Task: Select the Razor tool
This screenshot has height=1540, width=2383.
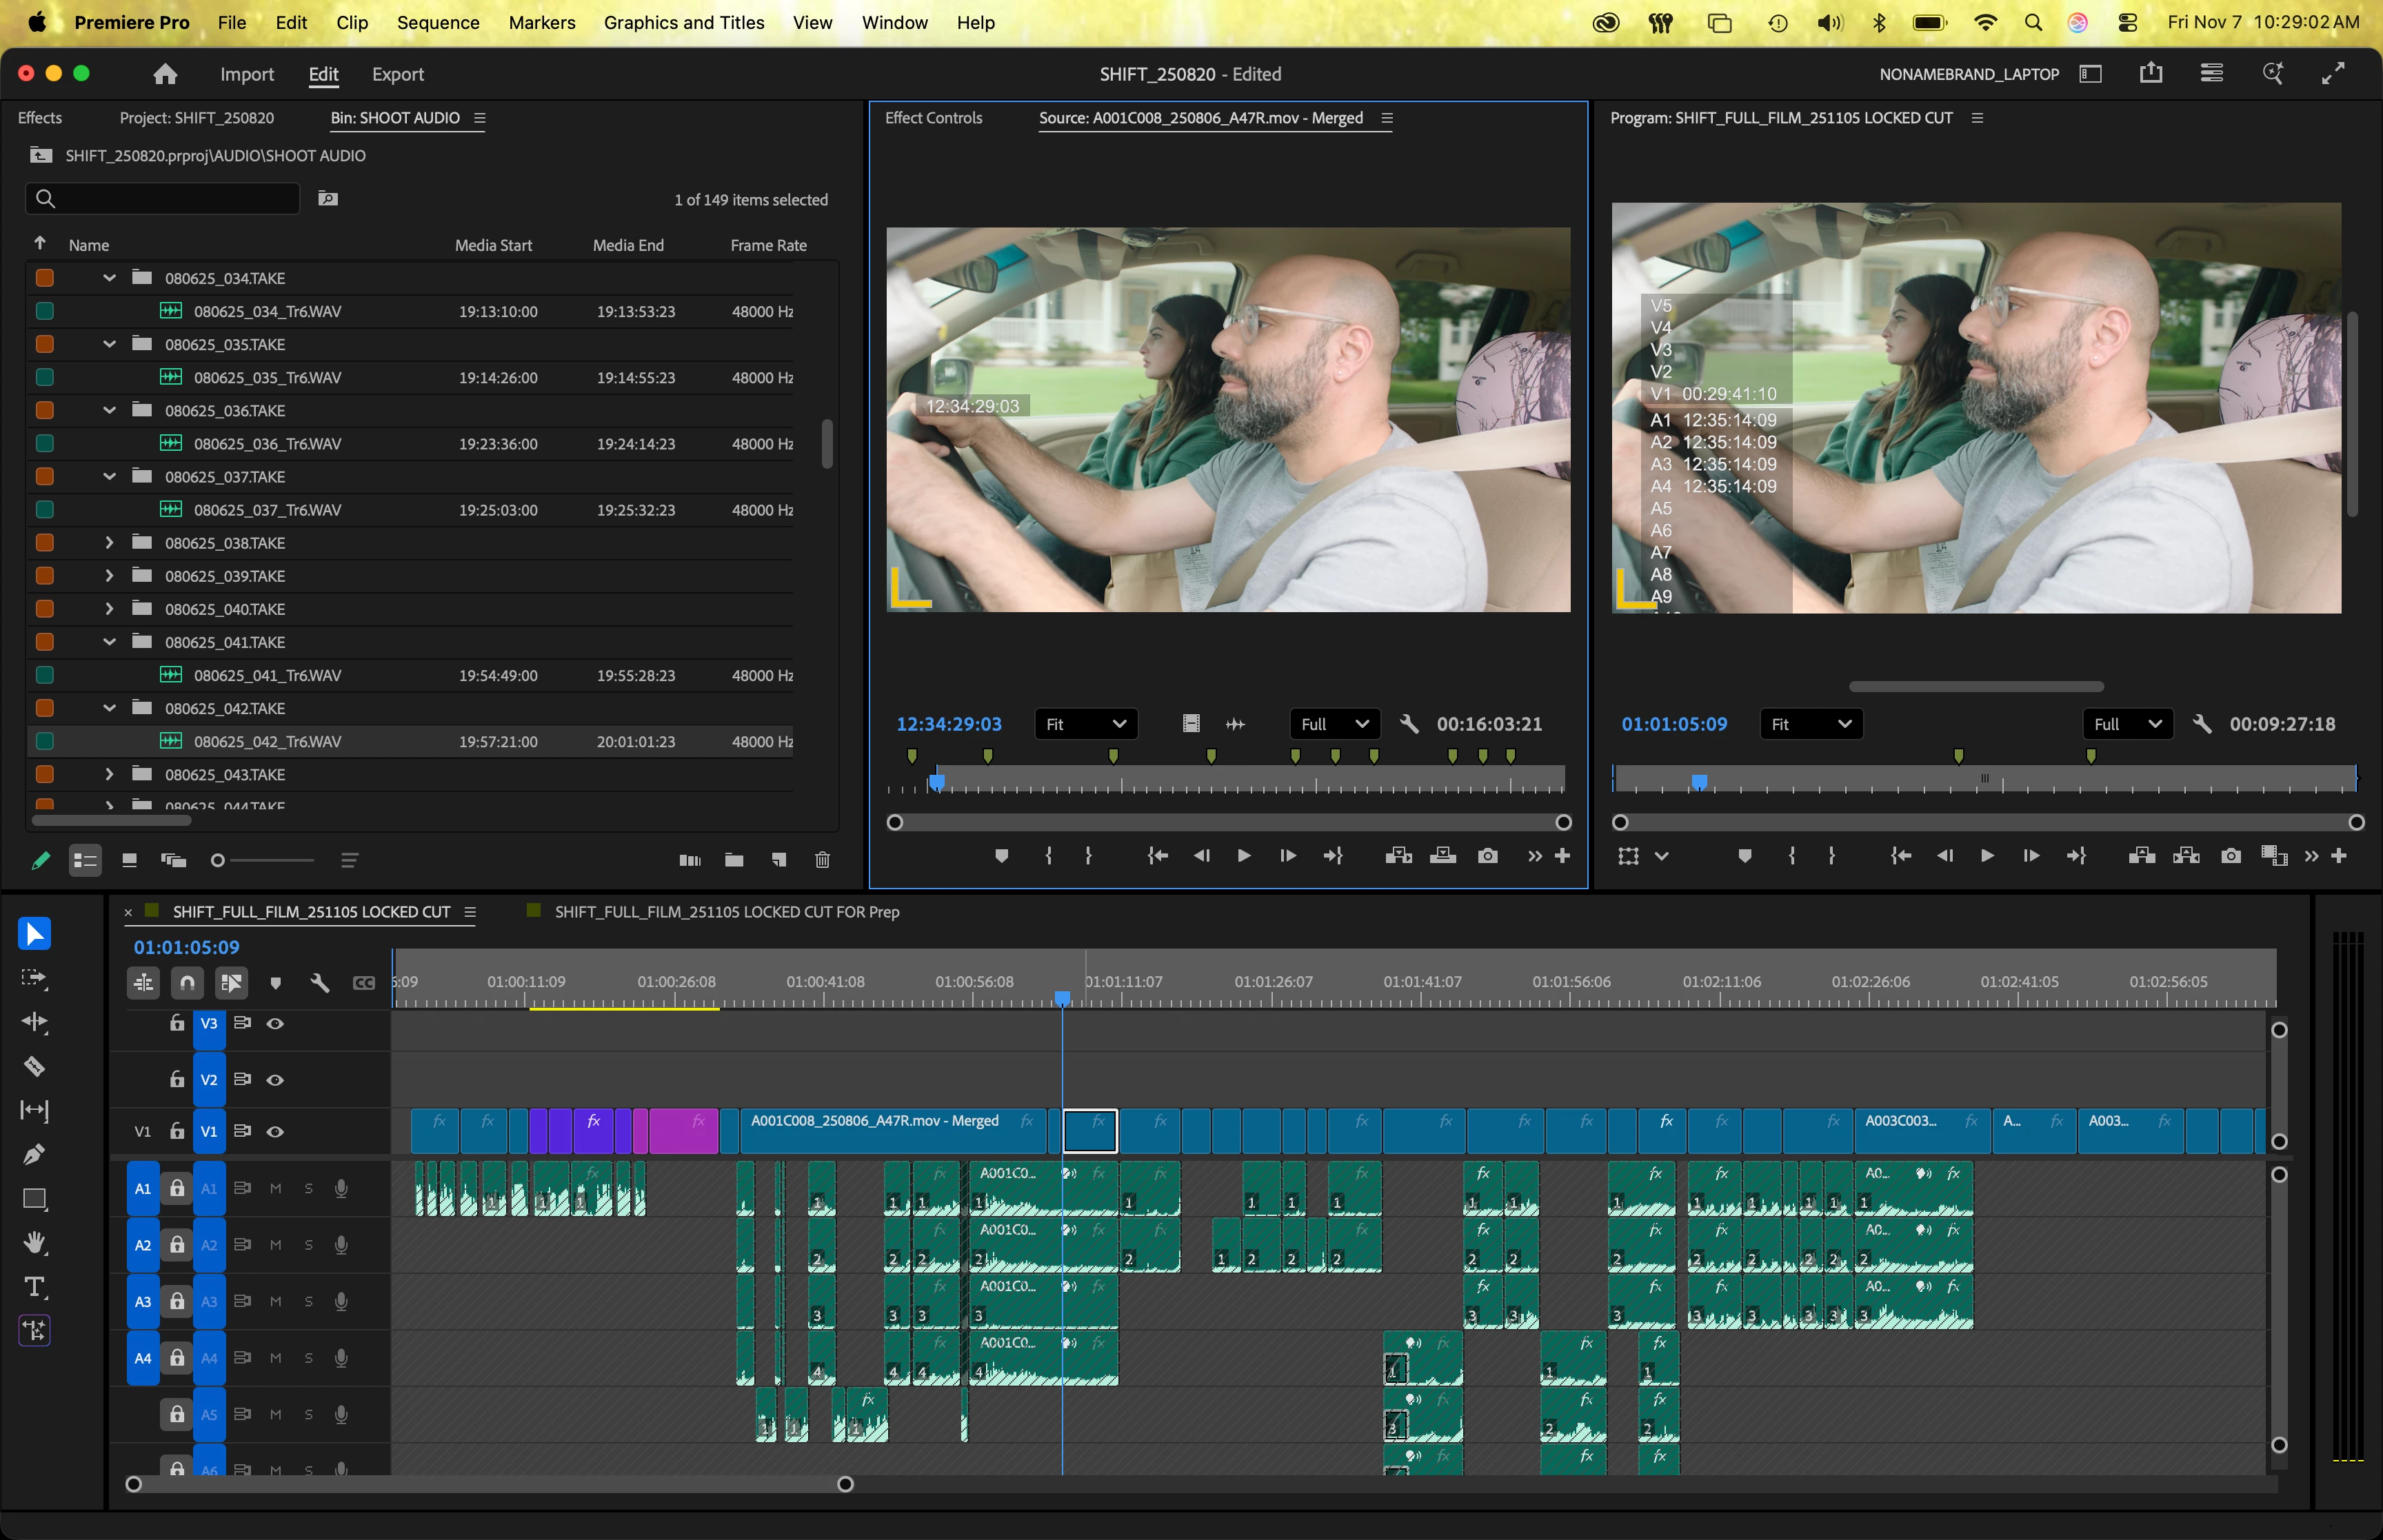Action: (x=34, y=1066)
